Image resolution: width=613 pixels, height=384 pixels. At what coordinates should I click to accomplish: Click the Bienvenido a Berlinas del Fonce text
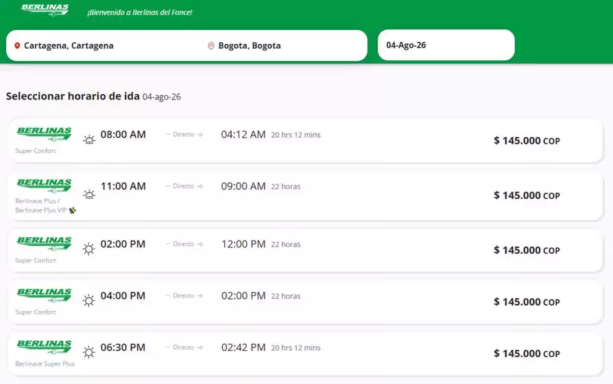pos(140,12)
